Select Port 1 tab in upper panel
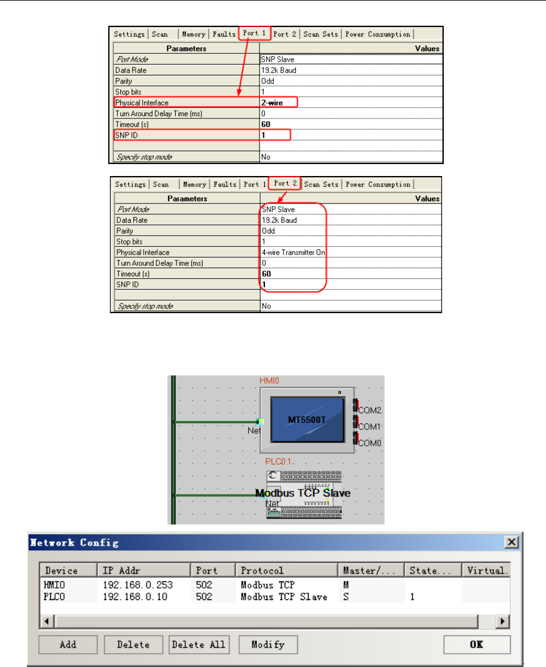The width and height of the screenshot is (546, 667). 254,33
